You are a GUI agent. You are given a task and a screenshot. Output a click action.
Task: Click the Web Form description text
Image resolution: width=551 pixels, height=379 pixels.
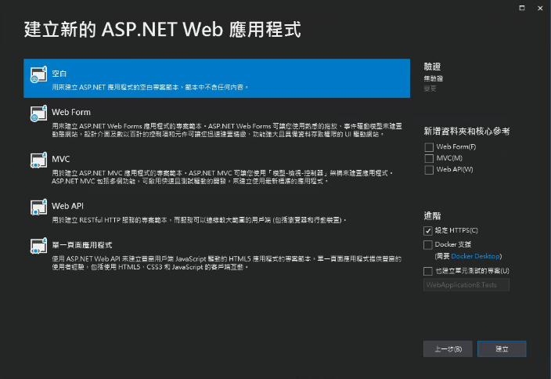click(x=227, y=130)
